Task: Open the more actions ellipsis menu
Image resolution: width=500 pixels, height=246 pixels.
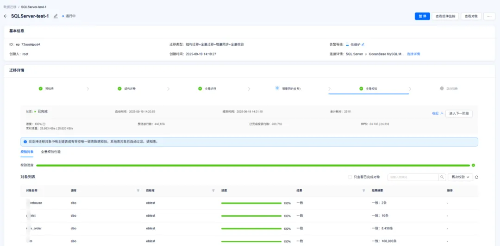Action: point(489,16)
